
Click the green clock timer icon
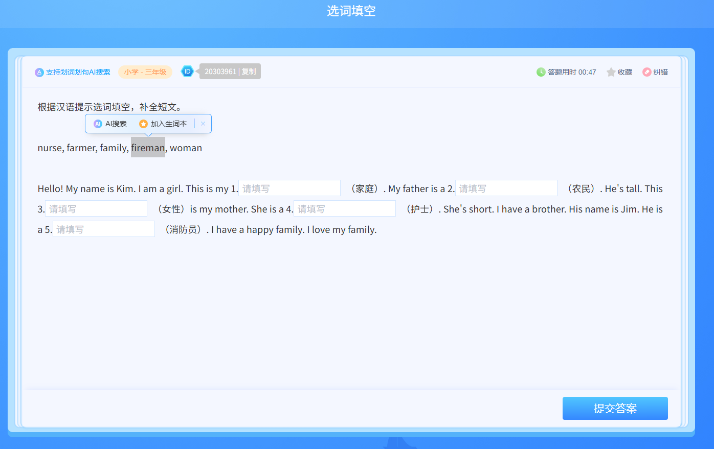pos(541,72)
